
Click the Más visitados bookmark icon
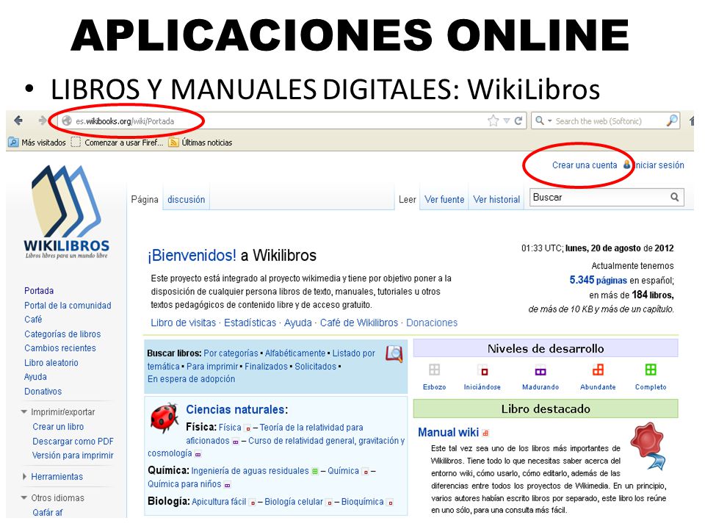point(13,143)
